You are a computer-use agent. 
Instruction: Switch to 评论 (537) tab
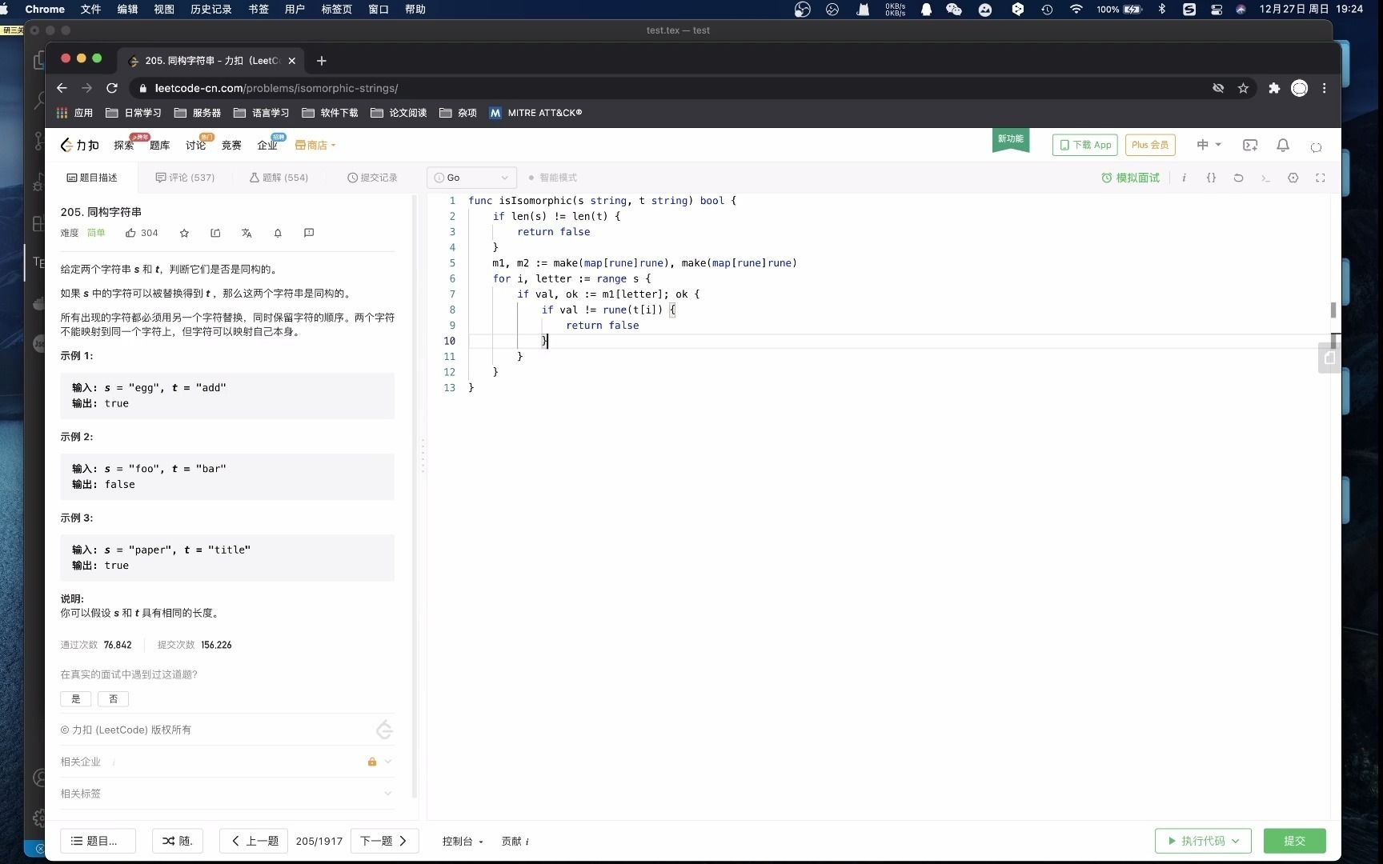[185, 178]
